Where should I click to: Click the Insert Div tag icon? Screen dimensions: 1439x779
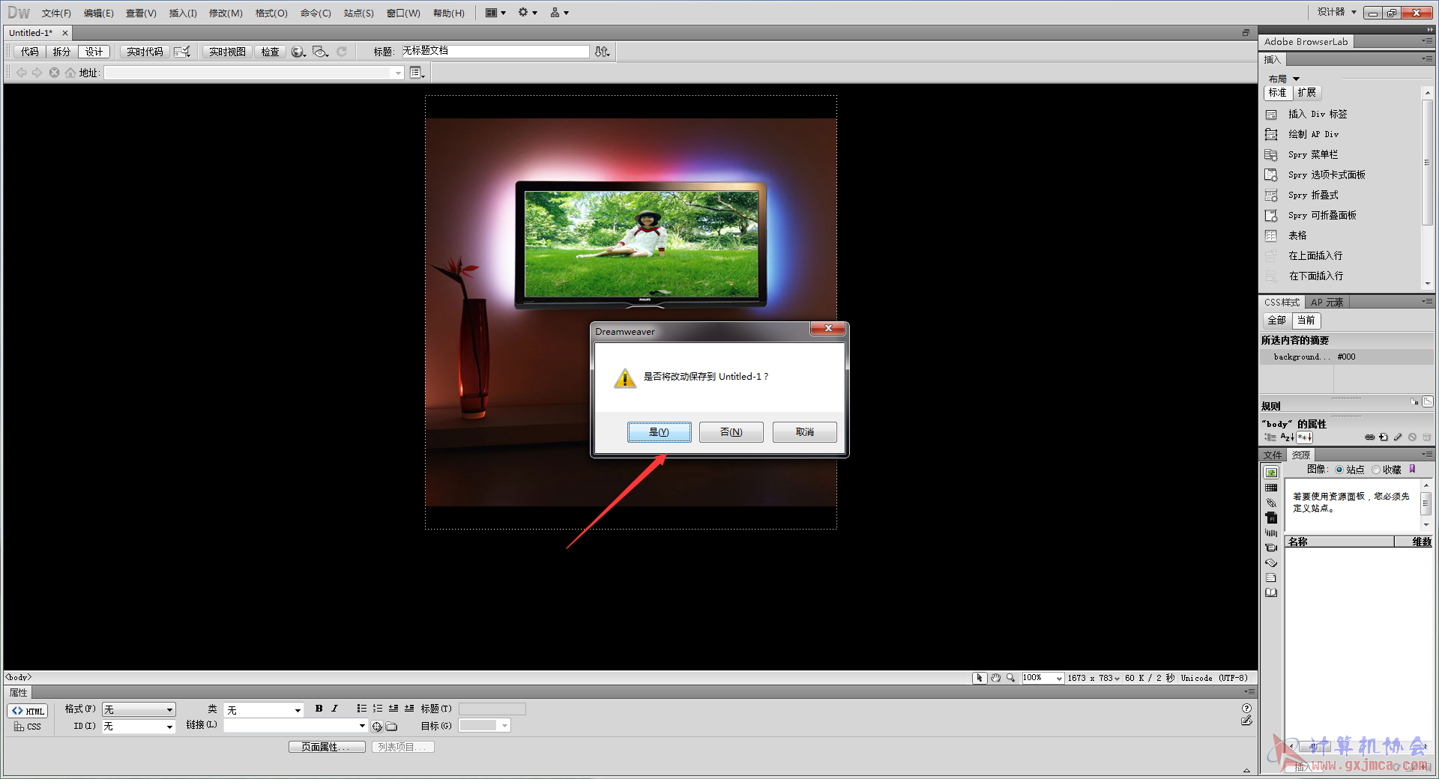pos(1271,115)
